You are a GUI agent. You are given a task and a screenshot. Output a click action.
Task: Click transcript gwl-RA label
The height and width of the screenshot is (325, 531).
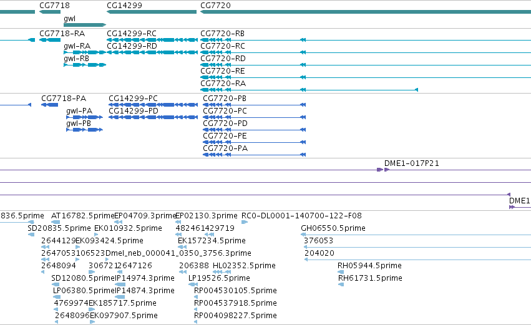(77, 46)
